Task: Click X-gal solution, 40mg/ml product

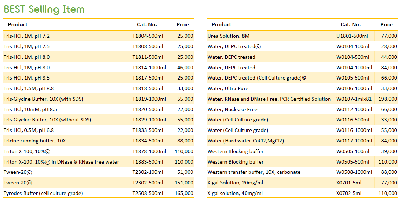Action: [x=235, y=193]
